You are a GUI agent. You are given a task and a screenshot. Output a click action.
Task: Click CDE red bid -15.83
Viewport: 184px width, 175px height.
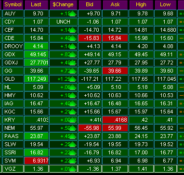[x=90, y=38]
